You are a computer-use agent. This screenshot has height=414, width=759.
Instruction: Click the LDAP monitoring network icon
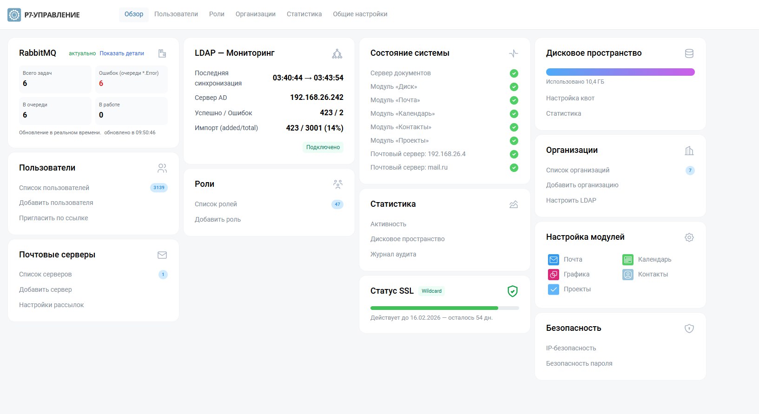[x=337, y=54]
